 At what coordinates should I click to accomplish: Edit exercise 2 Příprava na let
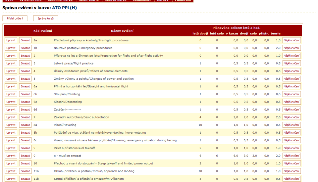click(11, 56)
